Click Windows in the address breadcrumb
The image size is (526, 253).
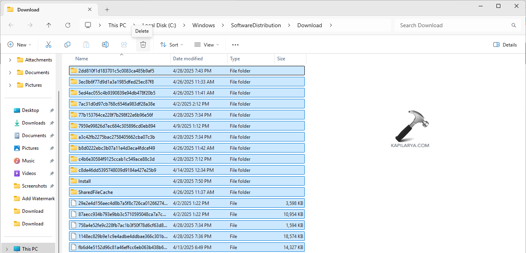click(x=203, y=25)
